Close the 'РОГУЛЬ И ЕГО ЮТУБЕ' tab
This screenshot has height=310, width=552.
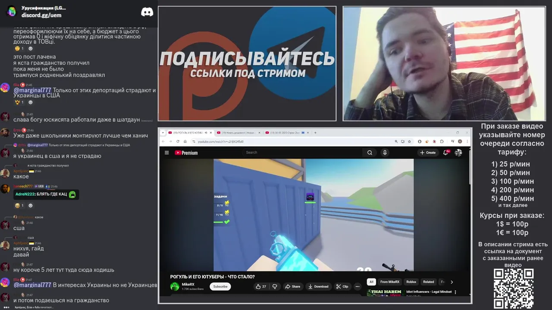tap(211, 133)
